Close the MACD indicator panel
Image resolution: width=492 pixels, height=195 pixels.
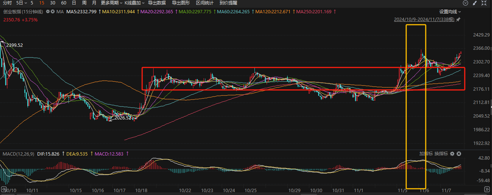pyautogui.click(x=459, y=154)
